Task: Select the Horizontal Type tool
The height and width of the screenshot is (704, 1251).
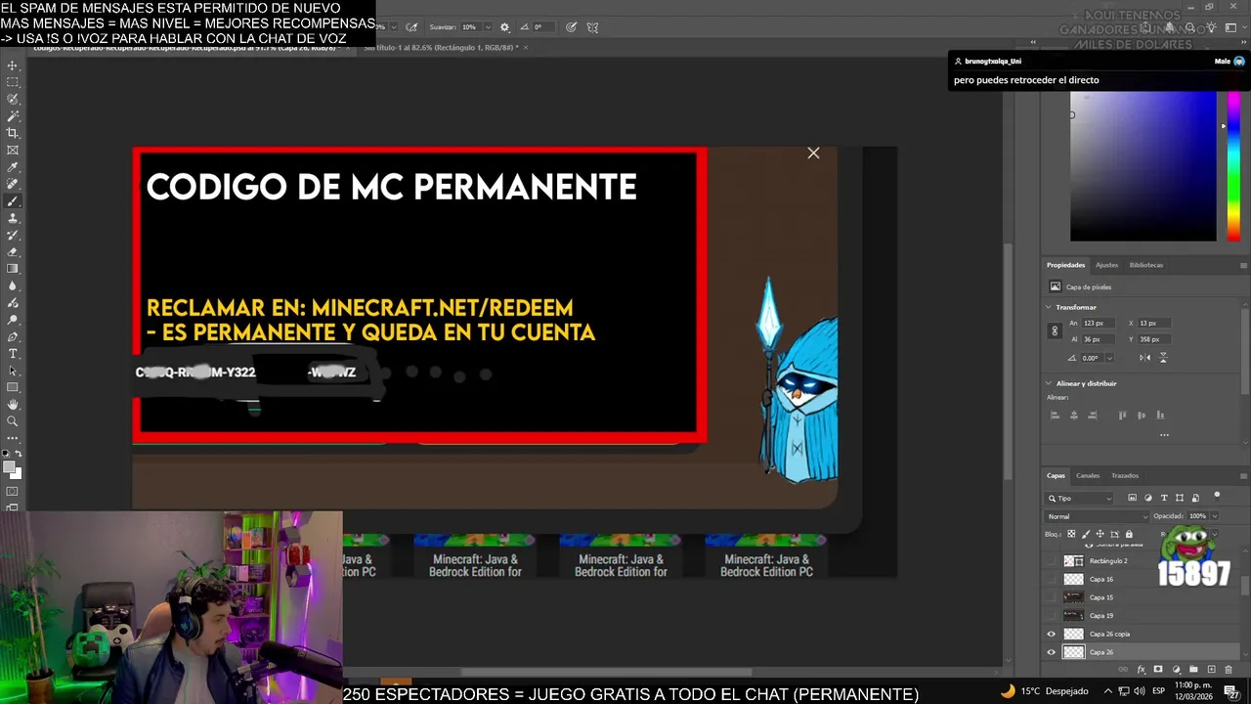Action: tap(12, 353)
